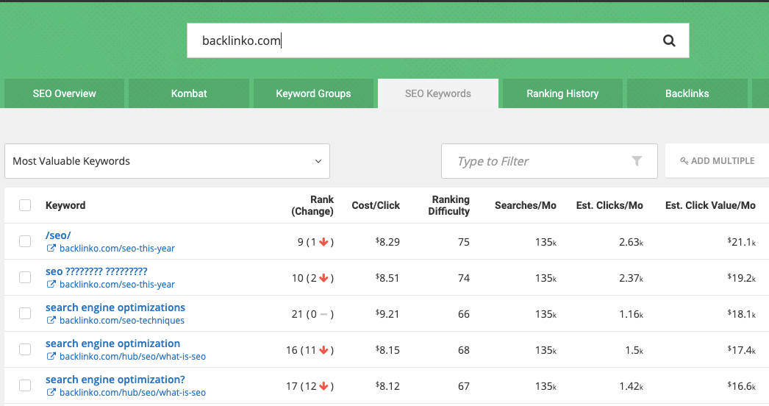Click the search magnifier icon
Screen dimensions: 769x406
[669, 40]
